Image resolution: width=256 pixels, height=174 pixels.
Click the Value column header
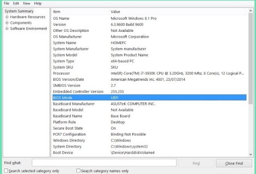point(178,12)
